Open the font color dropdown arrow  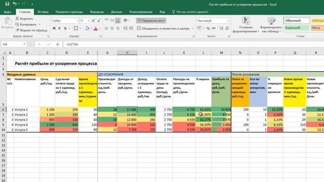click(x=100, y=28)
